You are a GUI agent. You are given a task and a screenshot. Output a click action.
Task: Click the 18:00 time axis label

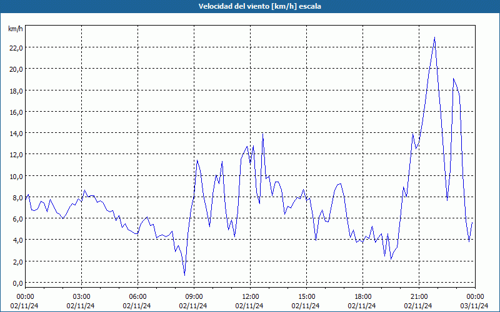click(363, 297)
